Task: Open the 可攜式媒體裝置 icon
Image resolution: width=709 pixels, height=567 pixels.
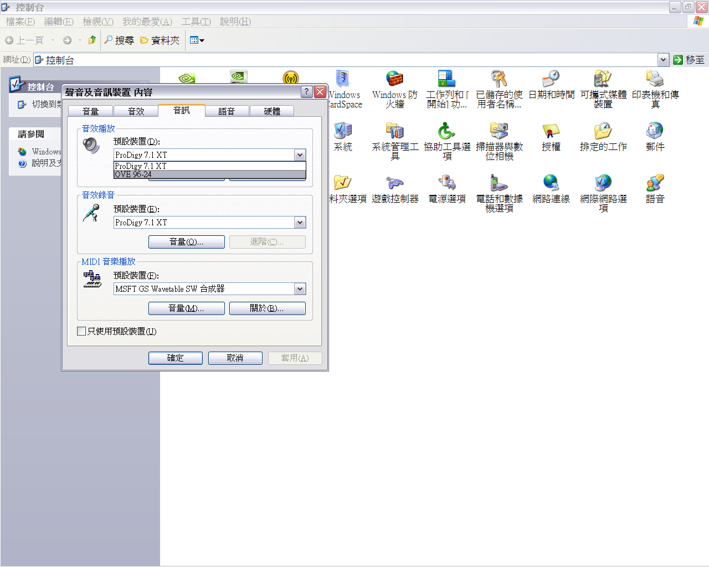Action: [x=603, y=89]
